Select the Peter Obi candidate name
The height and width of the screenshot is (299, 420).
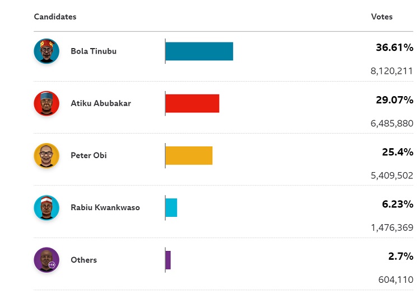pos(88,155)
